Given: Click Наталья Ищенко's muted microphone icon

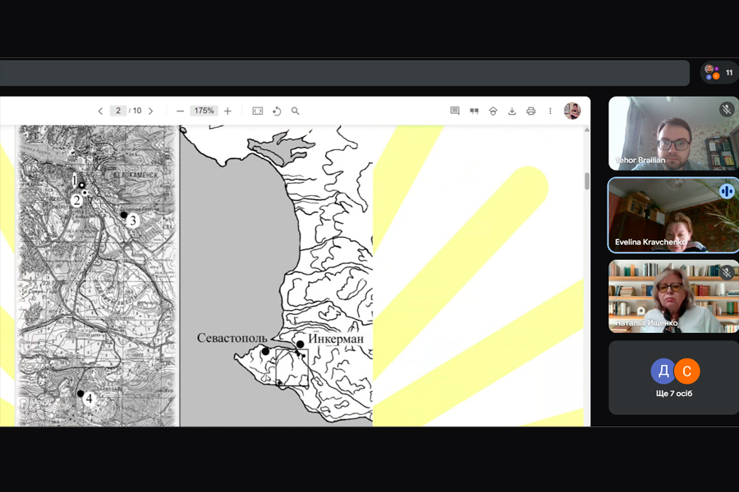Looking at the screenshot, I should click(x=727, y=272).
